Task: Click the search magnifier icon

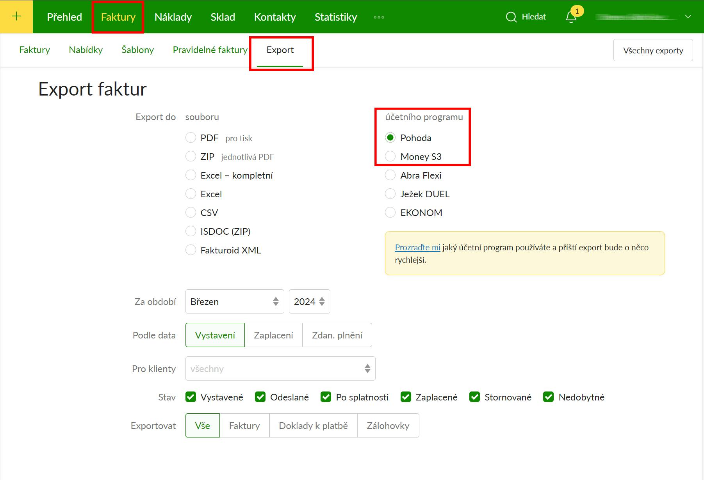Action: pyautogui.click(x=511, y=17)
